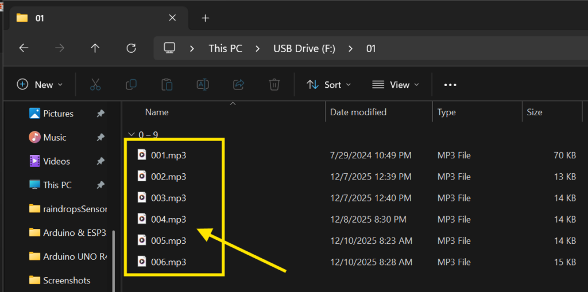The image size is (588, 292).
Task: Navigate back to previous folder
Action: [24, 48]
